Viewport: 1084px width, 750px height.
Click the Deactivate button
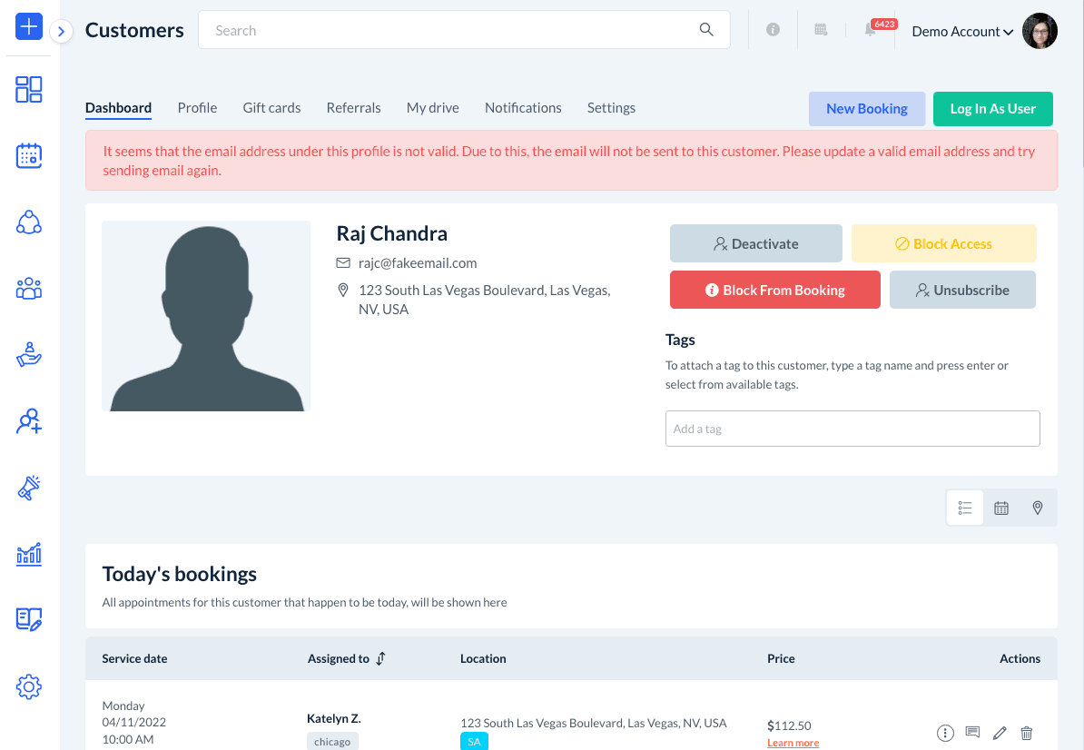(755, 243)
